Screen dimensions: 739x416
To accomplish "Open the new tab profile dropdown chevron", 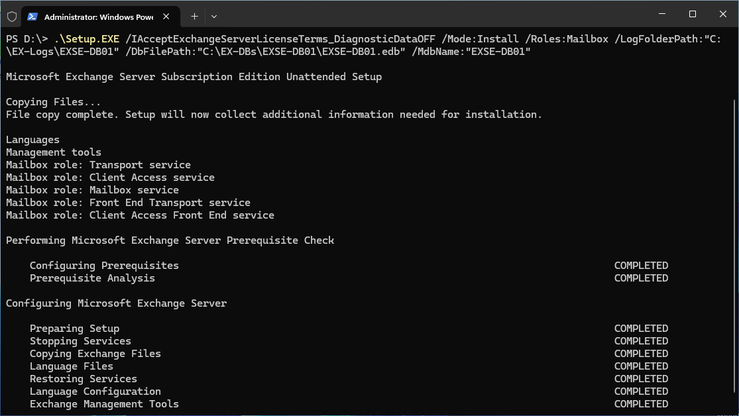I will [214, 17].
